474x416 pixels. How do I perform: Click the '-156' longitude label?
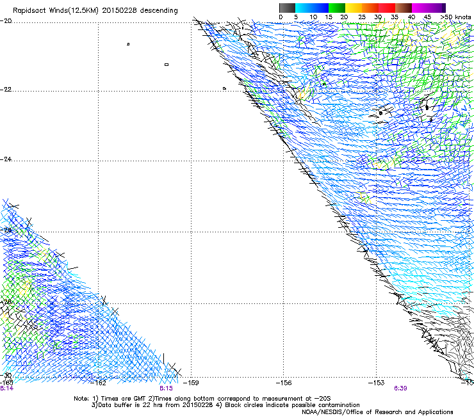coord(284,383)
